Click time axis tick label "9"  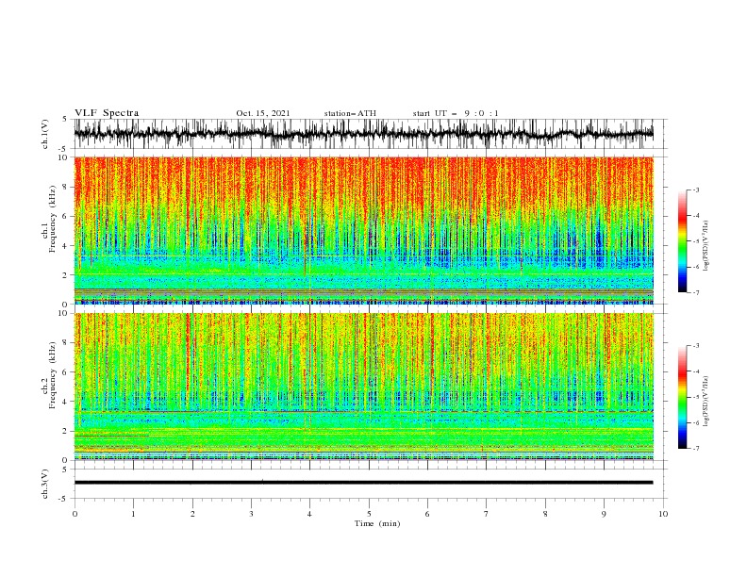click(604, 514)
